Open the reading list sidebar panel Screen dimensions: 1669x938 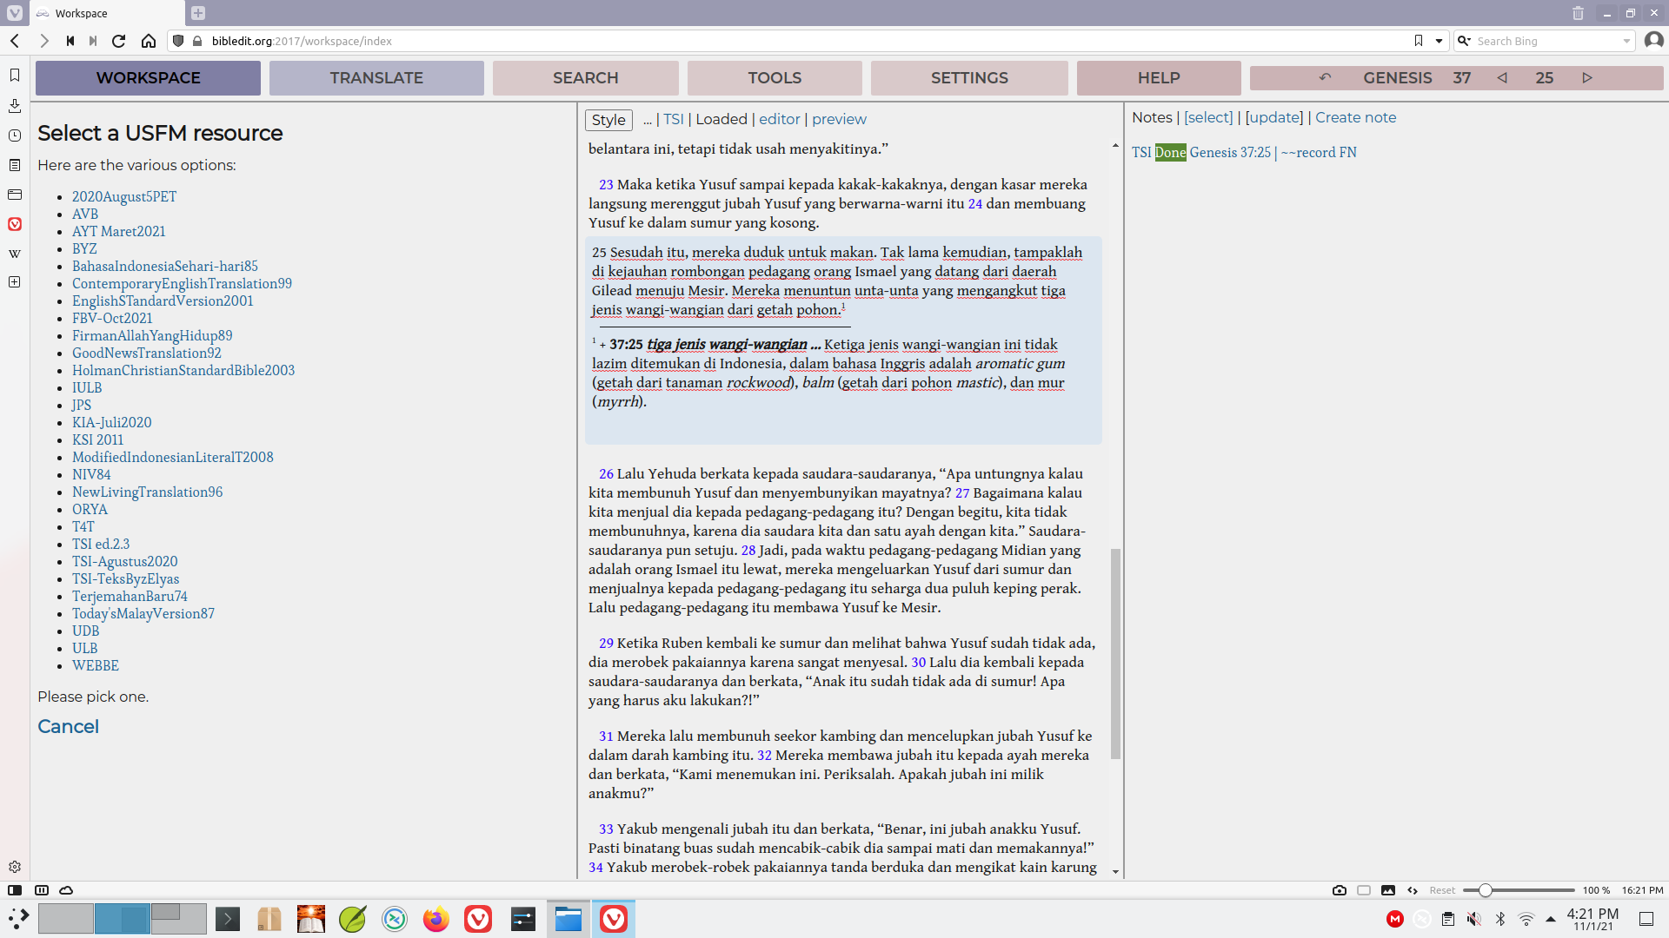pos(14,165)
